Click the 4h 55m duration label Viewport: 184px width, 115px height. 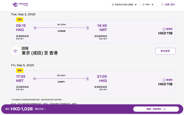tap(61, 75)
